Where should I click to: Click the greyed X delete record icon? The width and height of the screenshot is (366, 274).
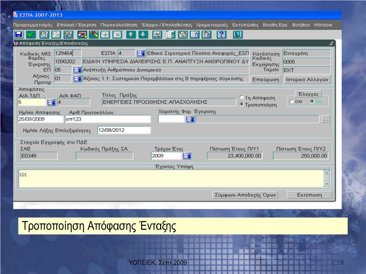click(x=117, y=35)
